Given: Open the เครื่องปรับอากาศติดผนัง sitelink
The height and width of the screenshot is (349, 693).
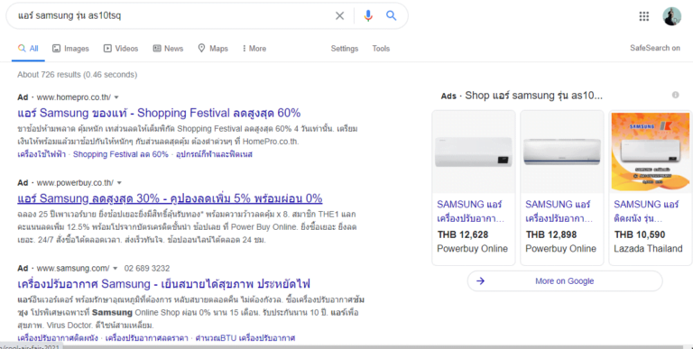Looking at the screenshot, I should pos(58,338).
